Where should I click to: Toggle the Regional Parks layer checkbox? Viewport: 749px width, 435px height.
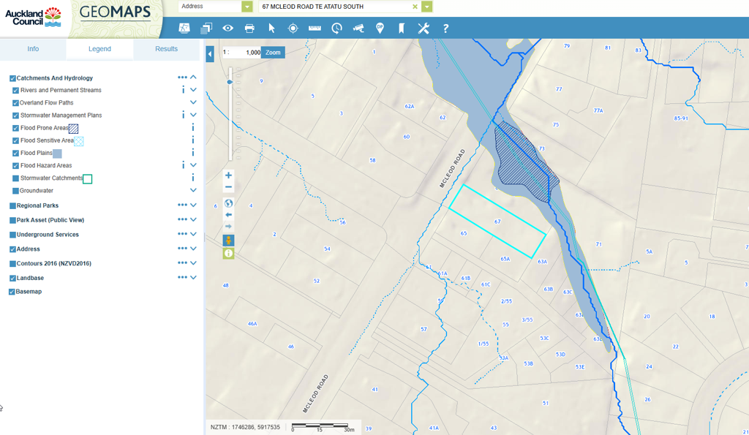[x=12, y=206]
